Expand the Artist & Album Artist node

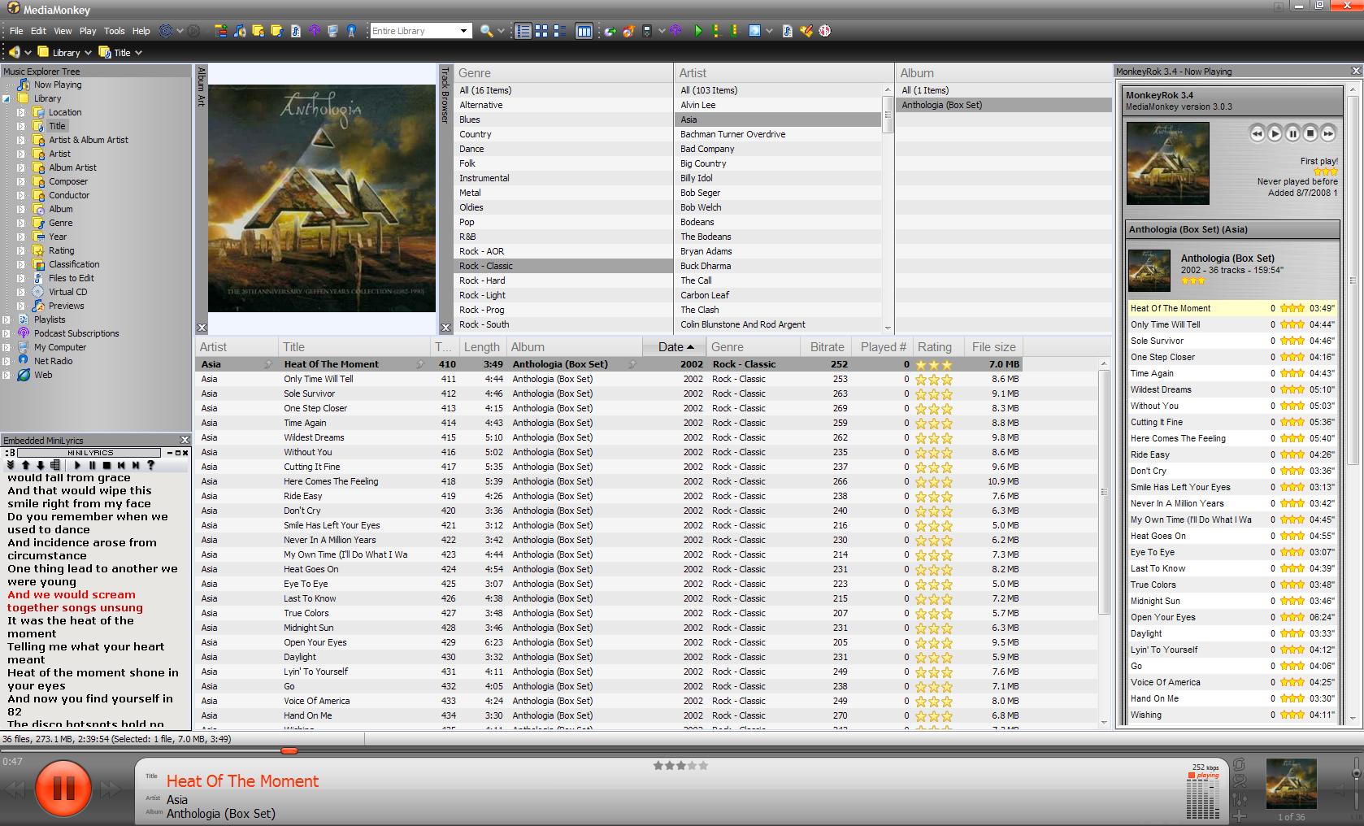pos(21,140)
